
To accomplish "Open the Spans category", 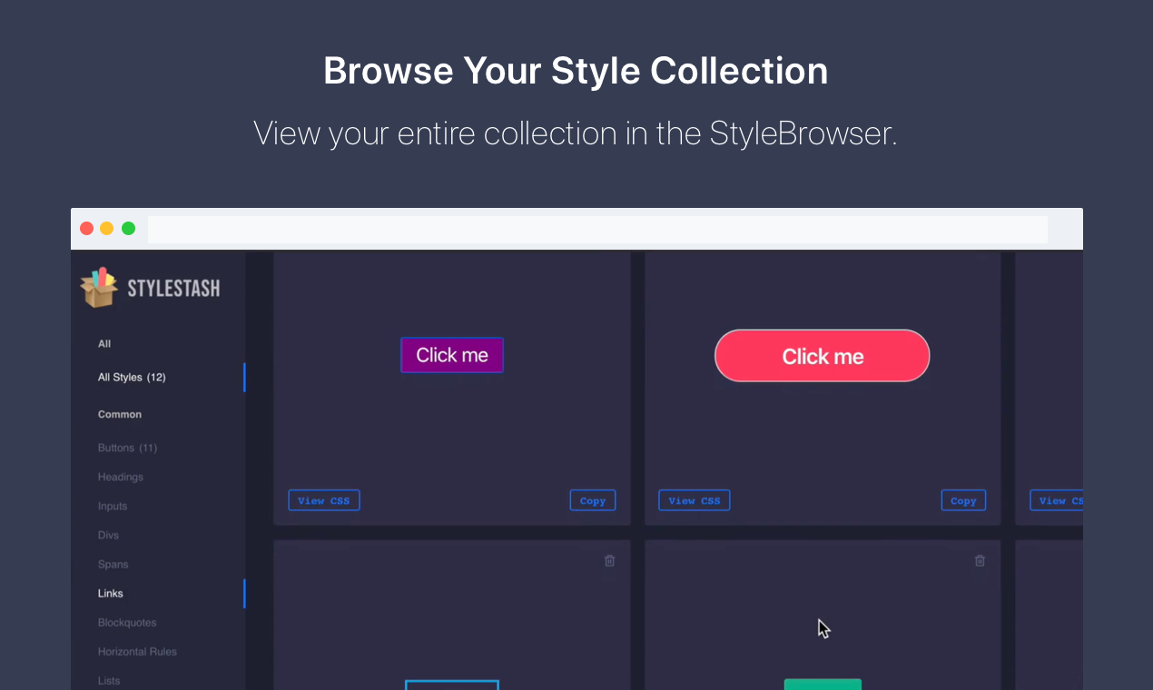I will point(113,564).
